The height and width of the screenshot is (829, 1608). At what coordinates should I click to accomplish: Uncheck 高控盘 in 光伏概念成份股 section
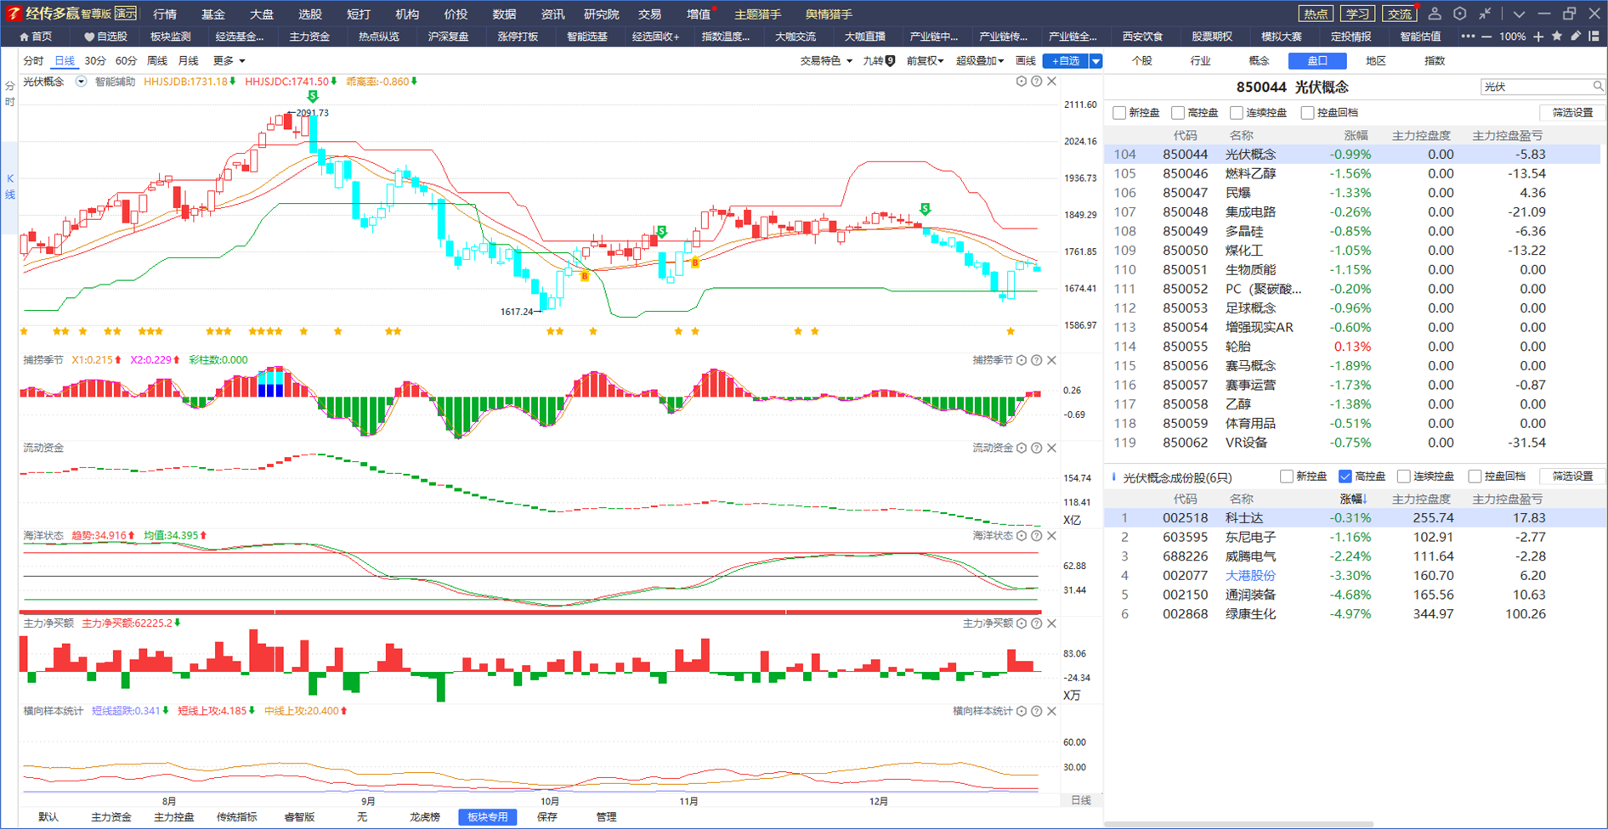(x=1345, y=477)
